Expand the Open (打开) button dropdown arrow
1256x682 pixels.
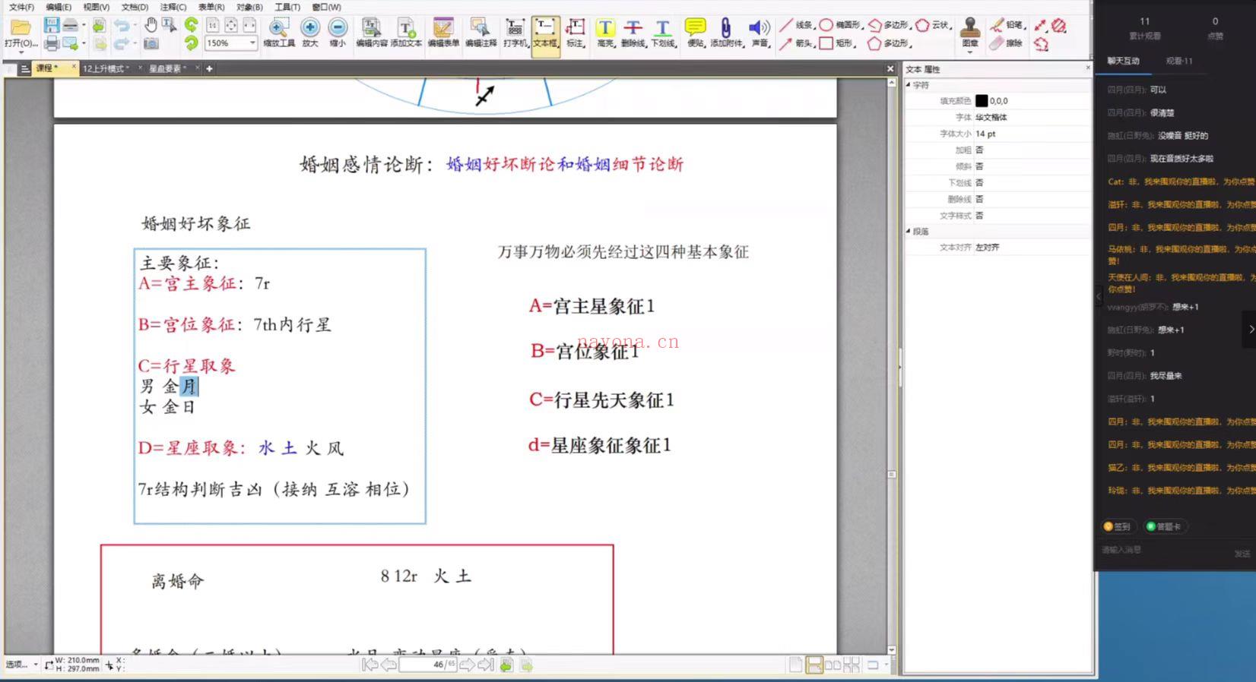coord(21,52)
